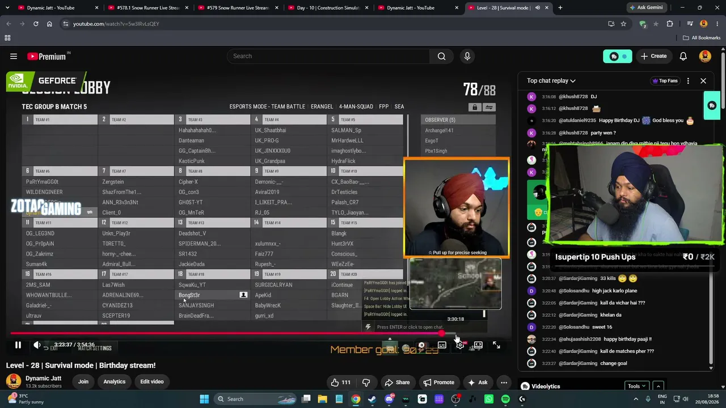Image resolution: width=726 pixels, height=408 pixels.
Task: Switch to #579 Snow Runner Live Stream tab
Action: pyautogui.click(x=238, y=8)
